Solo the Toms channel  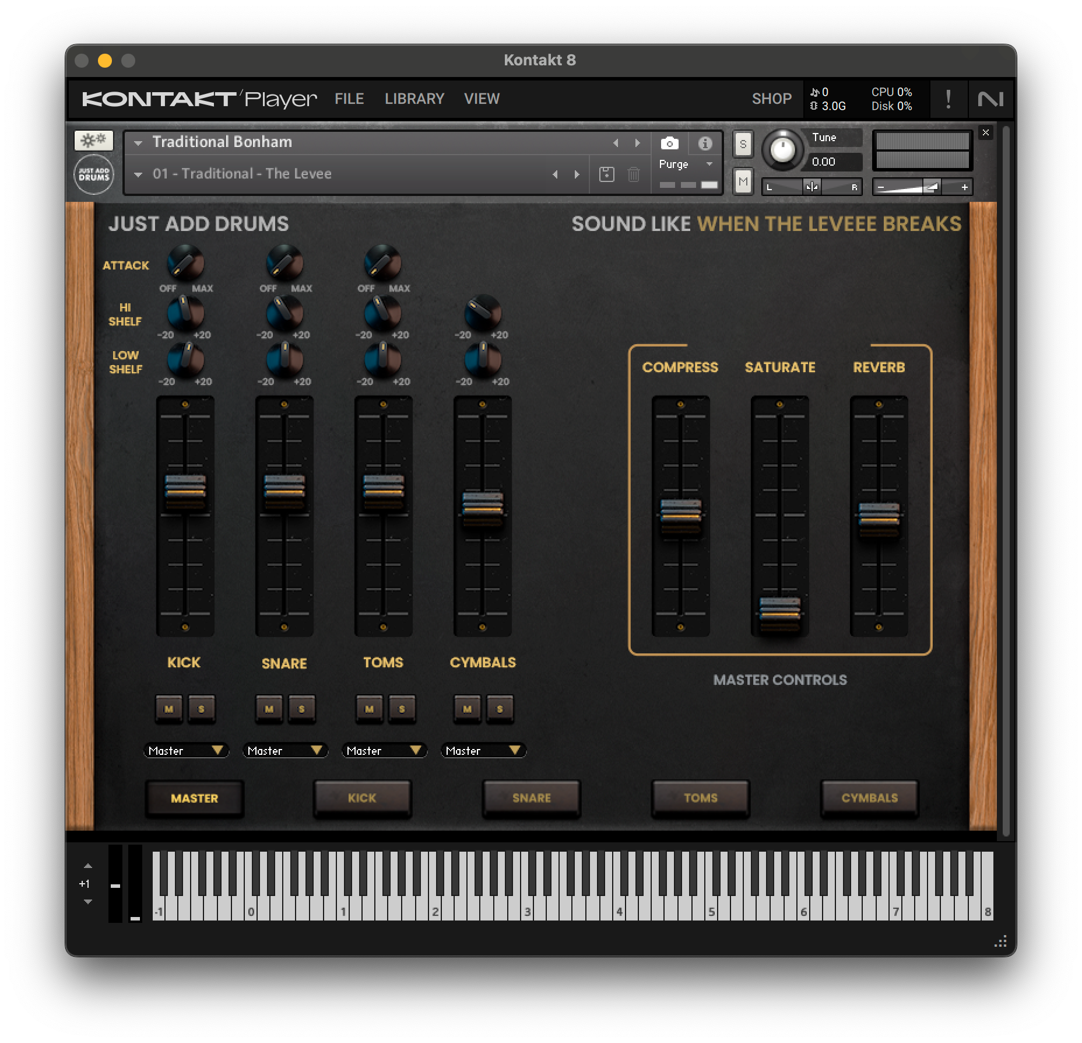[x=402, y=709]
